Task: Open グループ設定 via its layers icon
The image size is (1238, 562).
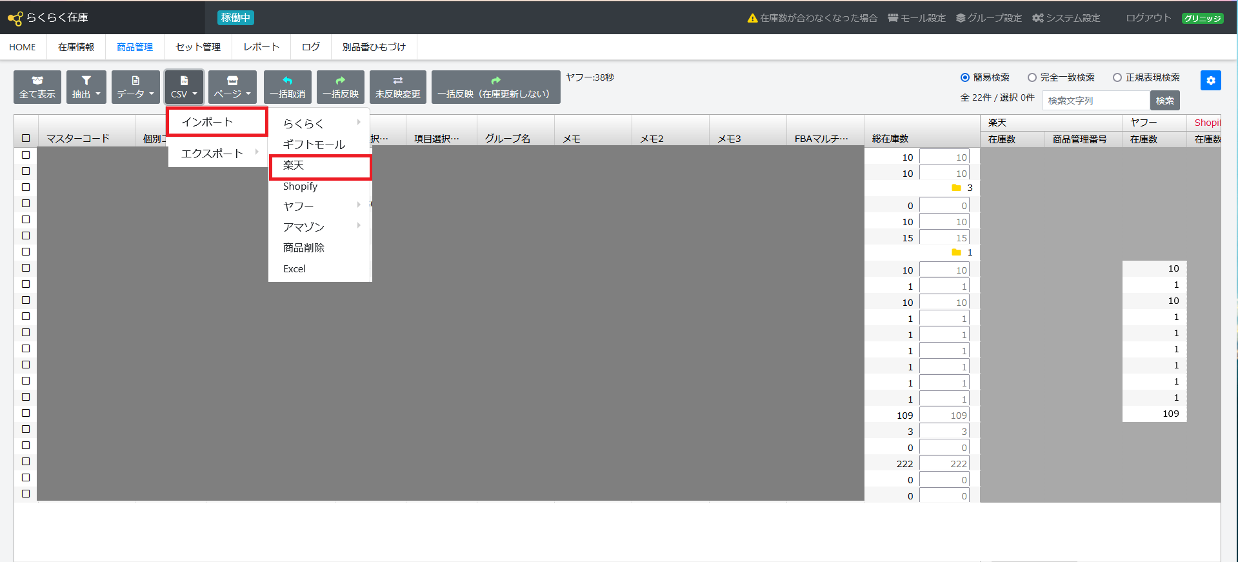Action: click(961, 18)
